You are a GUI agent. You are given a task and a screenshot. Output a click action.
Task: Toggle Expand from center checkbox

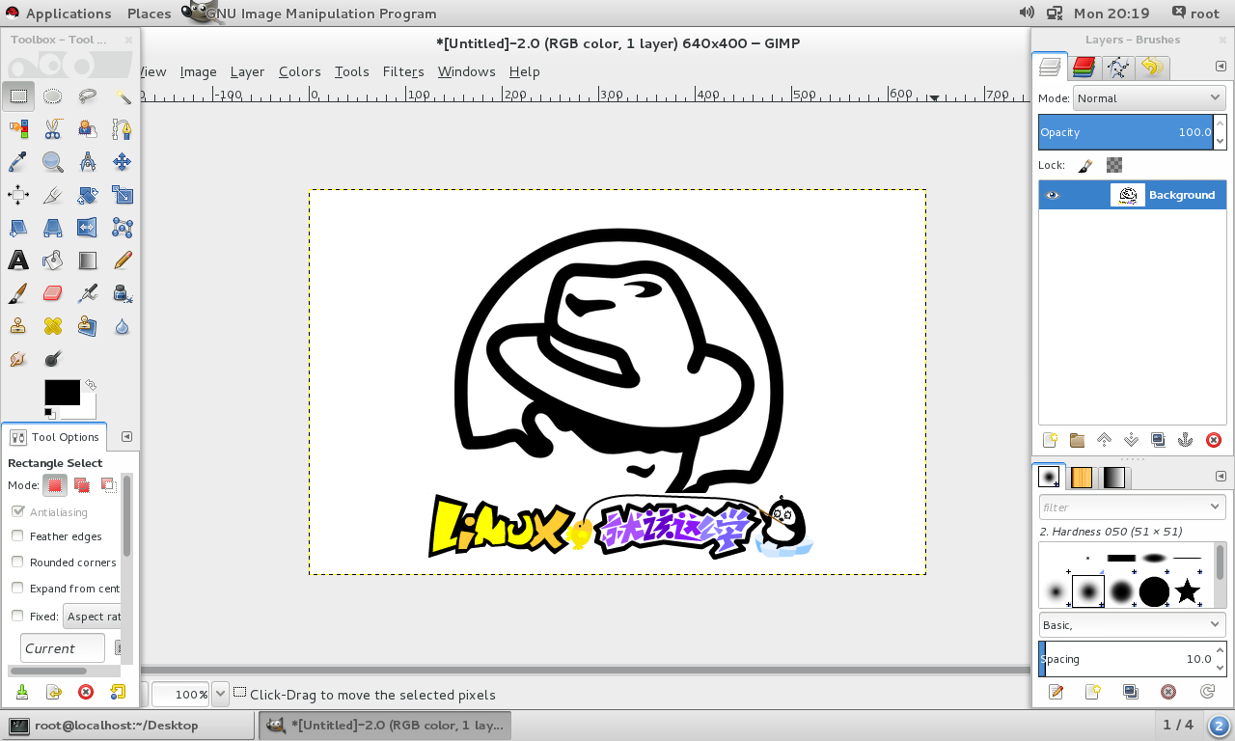click(x=17, y=588)
